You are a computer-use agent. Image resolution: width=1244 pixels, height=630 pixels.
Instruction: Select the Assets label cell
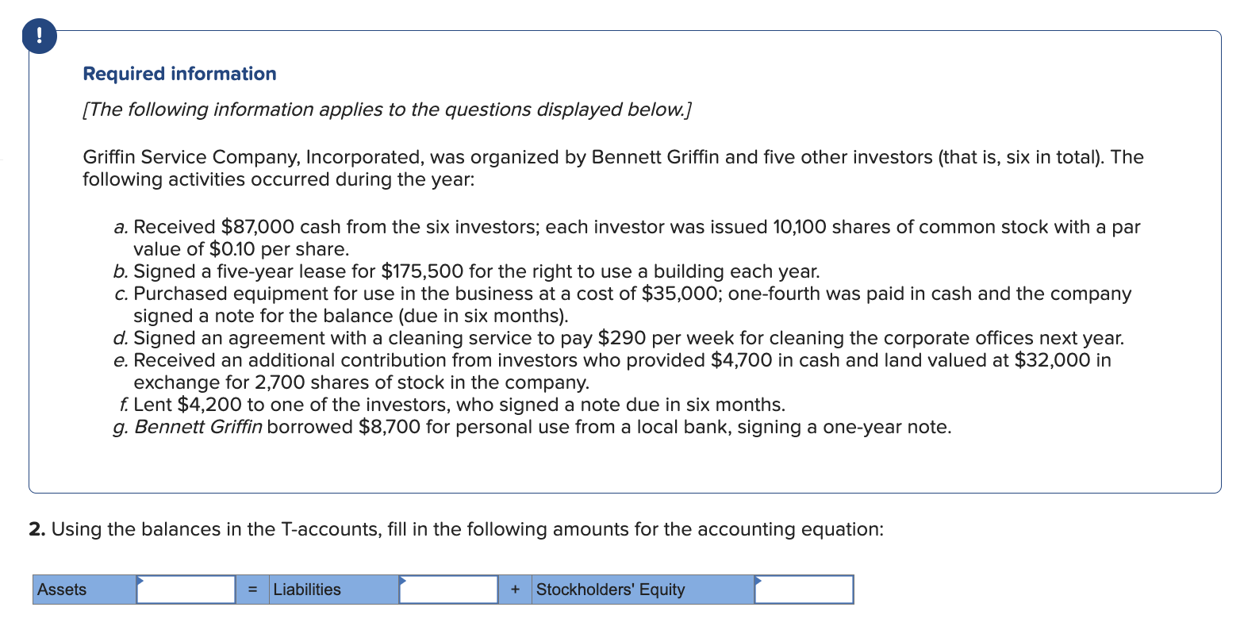84,590
